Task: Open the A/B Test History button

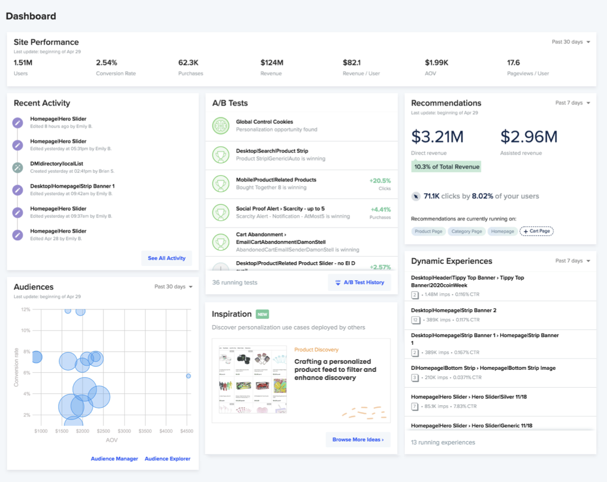Action: pyautogui.click(x=359, y=282)
